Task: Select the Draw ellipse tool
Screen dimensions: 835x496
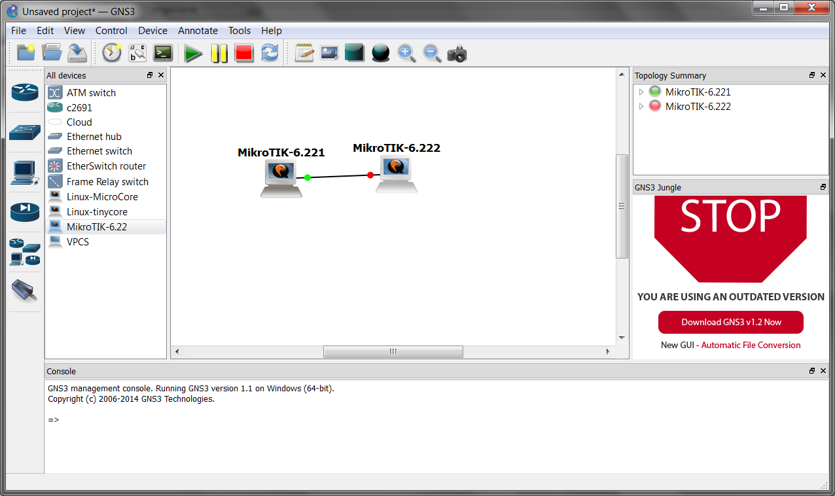Action: point(380,53)
